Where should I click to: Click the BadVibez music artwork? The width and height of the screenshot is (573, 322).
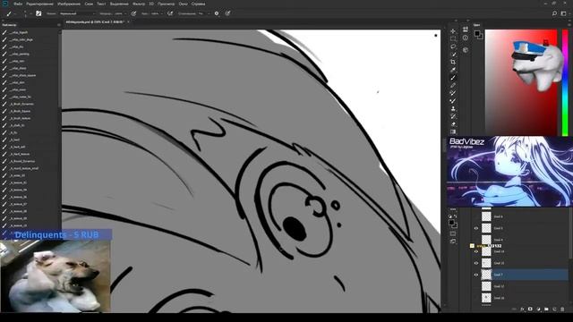point(509,171)
